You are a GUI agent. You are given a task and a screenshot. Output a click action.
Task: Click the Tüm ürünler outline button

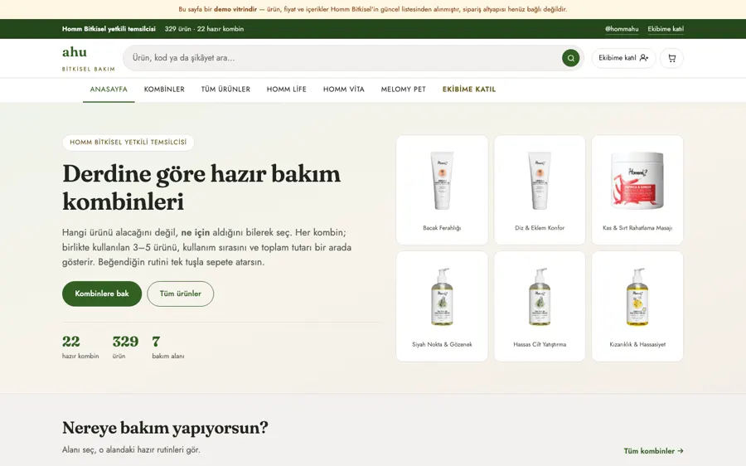(181, 294)
